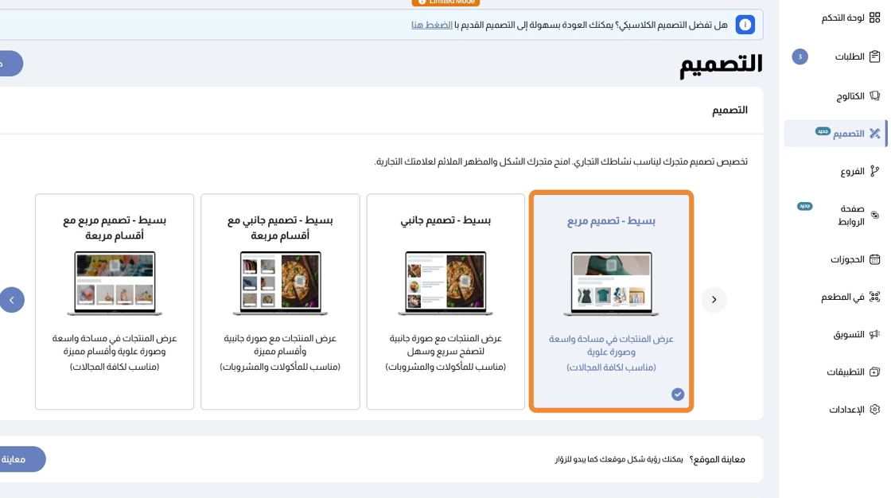The height and width of the screenshot is (498, 891).
Task: Click the الضغط هنا link in banner
Action: 432,25
